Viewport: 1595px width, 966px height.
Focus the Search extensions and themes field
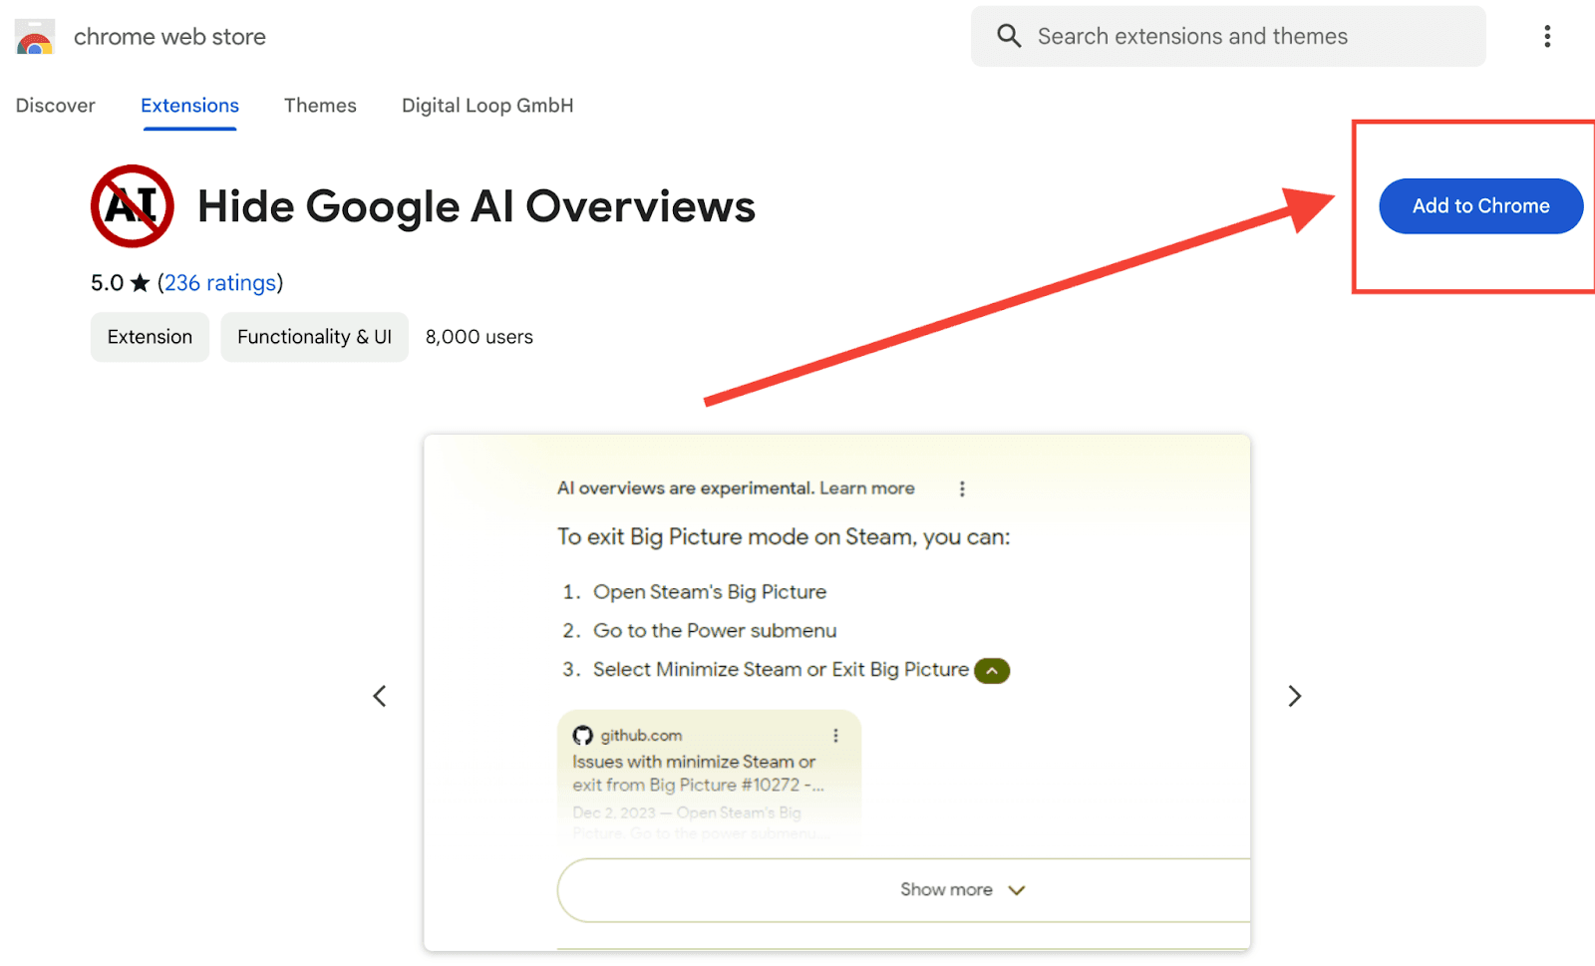coord(1228,37)
